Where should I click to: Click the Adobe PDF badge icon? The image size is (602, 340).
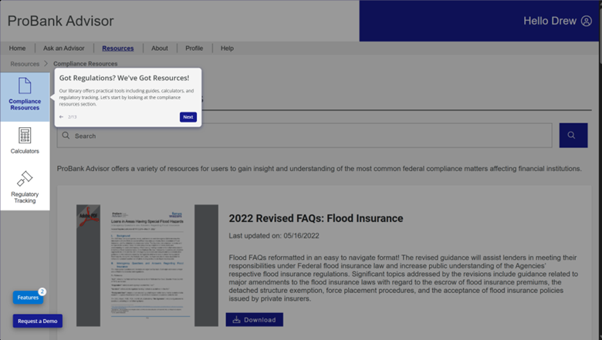click(x=88, y=216)
